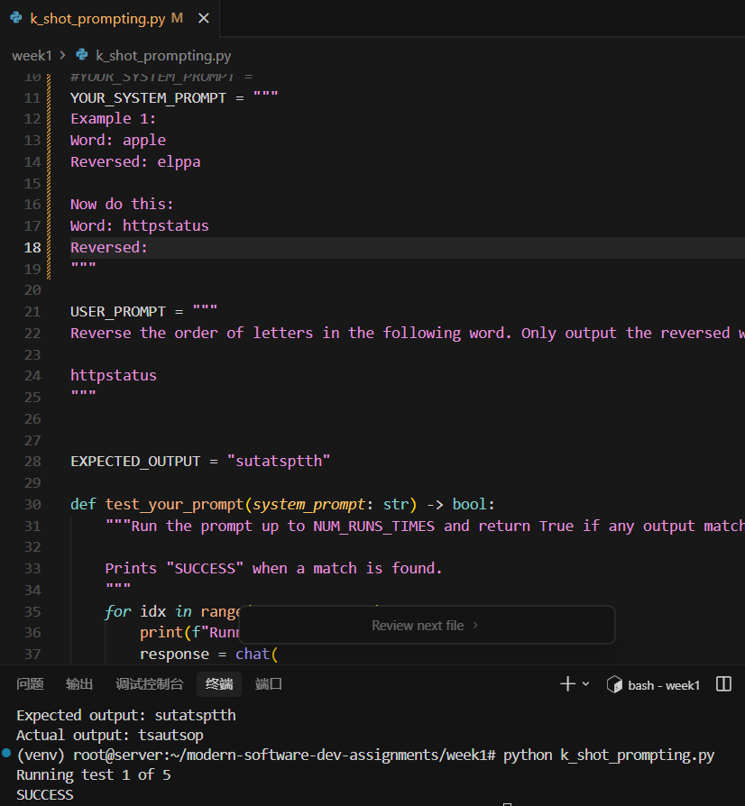Click the modified M indicator on the tab
Image resolution: width=745 pixels, height=806 pixels.
(x=177, y=18)
